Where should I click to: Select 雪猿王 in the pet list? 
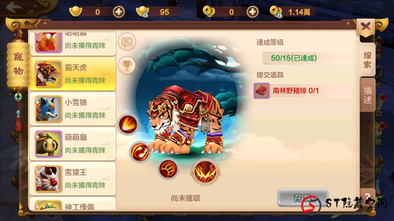pos(73,179)
